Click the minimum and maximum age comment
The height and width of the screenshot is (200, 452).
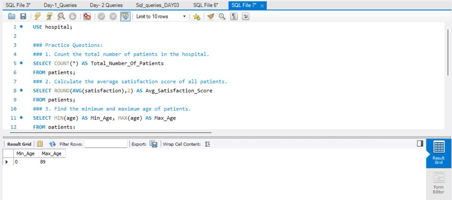(x=112, y=109)
